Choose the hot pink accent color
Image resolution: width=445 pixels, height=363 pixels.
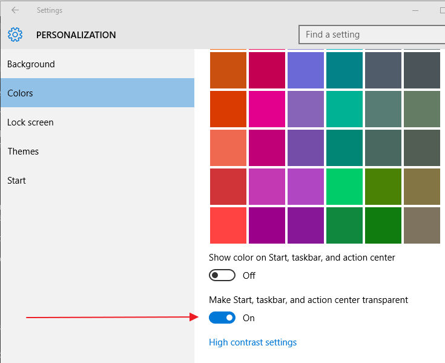click(267, 109)
